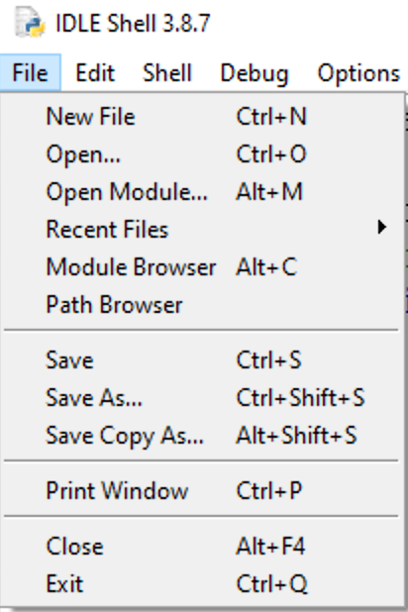Launch the Path Browser
The width and height of the screenshot is (408, 612).
pyautogui.click(x=202, y=304)
